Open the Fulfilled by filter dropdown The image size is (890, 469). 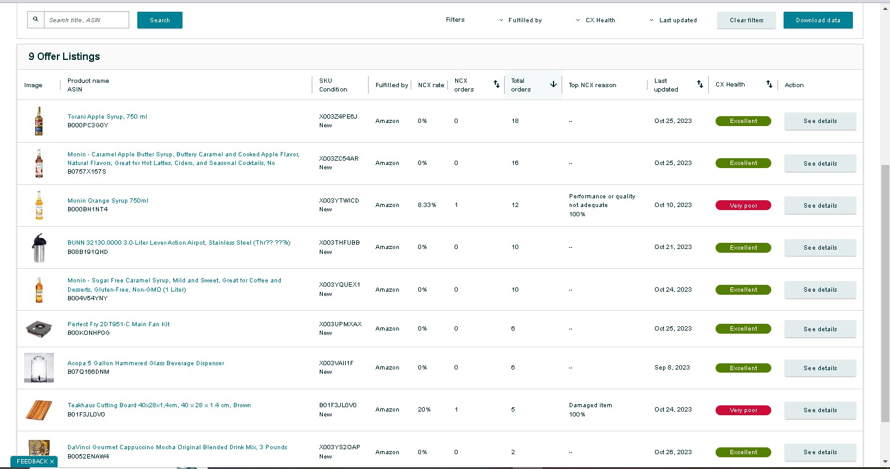[x=520, y=20]
